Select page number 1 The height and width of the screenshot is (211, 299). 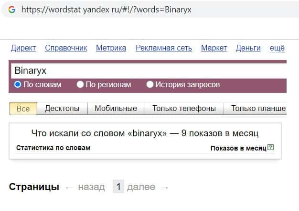118,187
